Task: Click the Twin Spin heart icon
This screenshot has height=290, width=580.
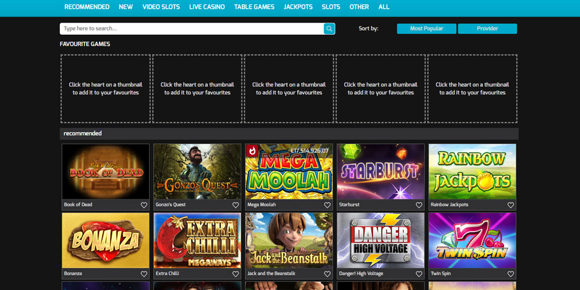Action: coord(510,274)
